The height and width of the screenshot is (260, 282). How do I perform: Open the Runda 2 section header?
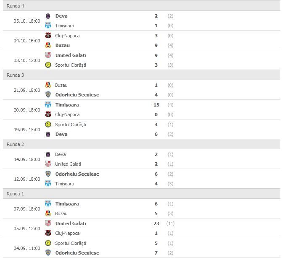pyautogui.click(x=16, y=144)
